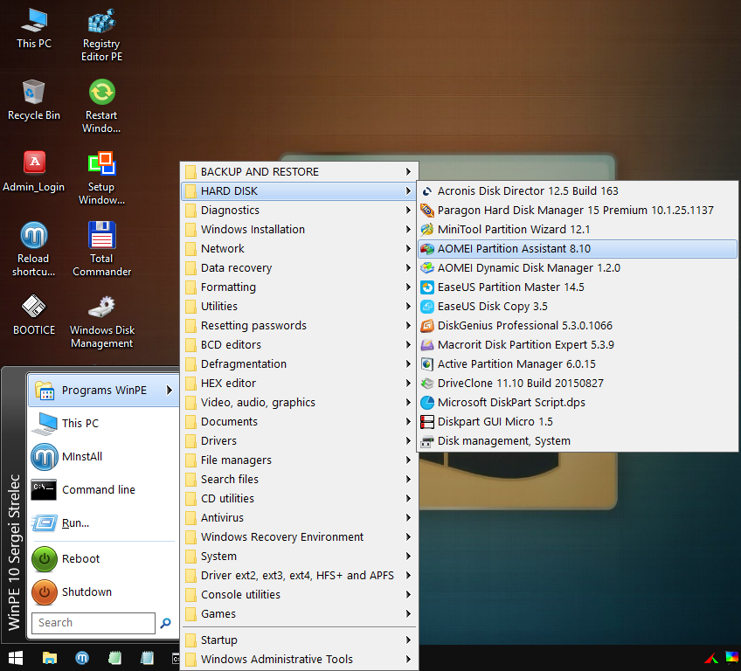This screenshot has height=671, width=741.
Task: Open the Recycle Bin desktop icon
Action: pyautogui.click(x=33, y=100)
